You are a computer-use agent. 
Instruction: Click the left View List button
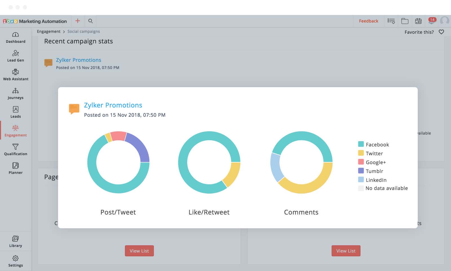click(x=139, y=251)
